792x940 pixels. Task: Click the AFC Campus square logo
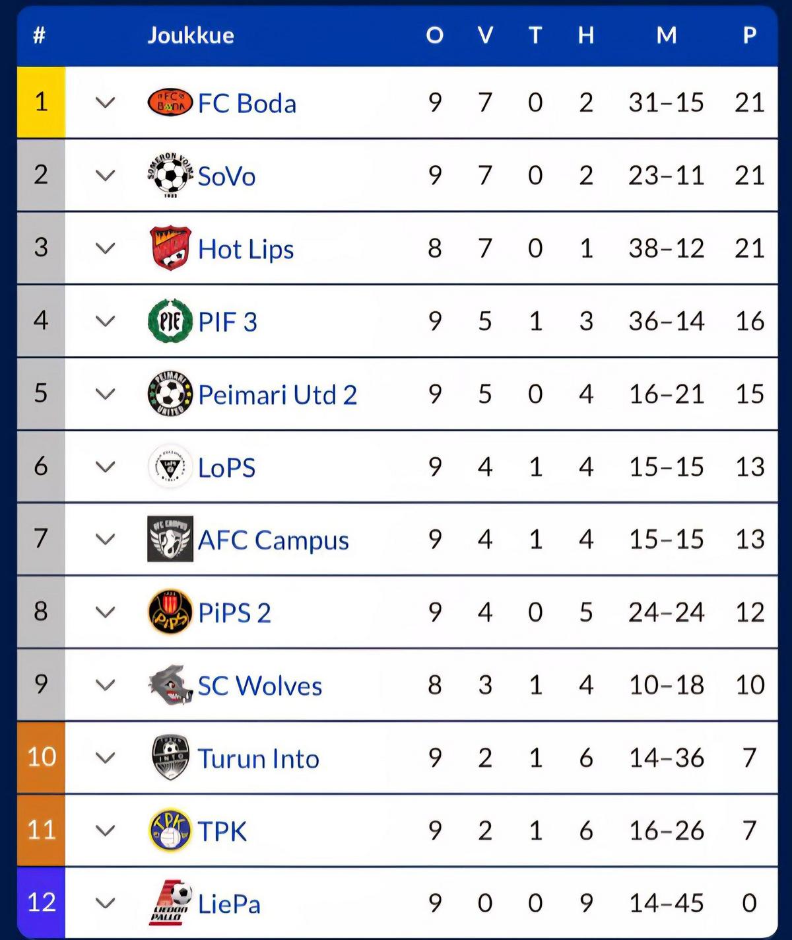170,539
